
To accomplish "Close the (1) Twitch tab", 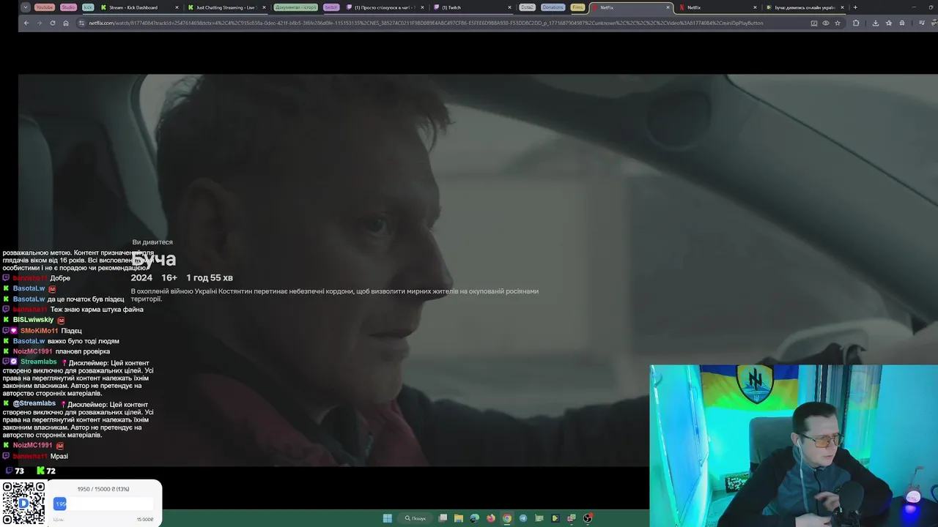I will tap(509, 7).
